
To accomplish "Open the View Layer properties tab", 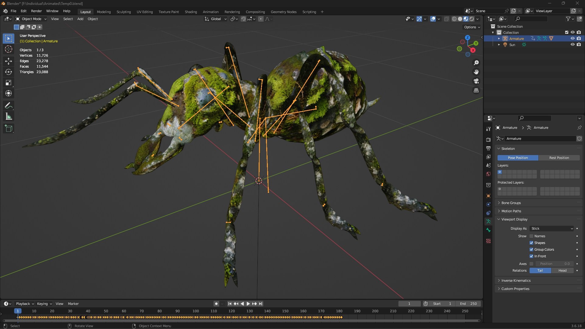I will pos(488,157).
